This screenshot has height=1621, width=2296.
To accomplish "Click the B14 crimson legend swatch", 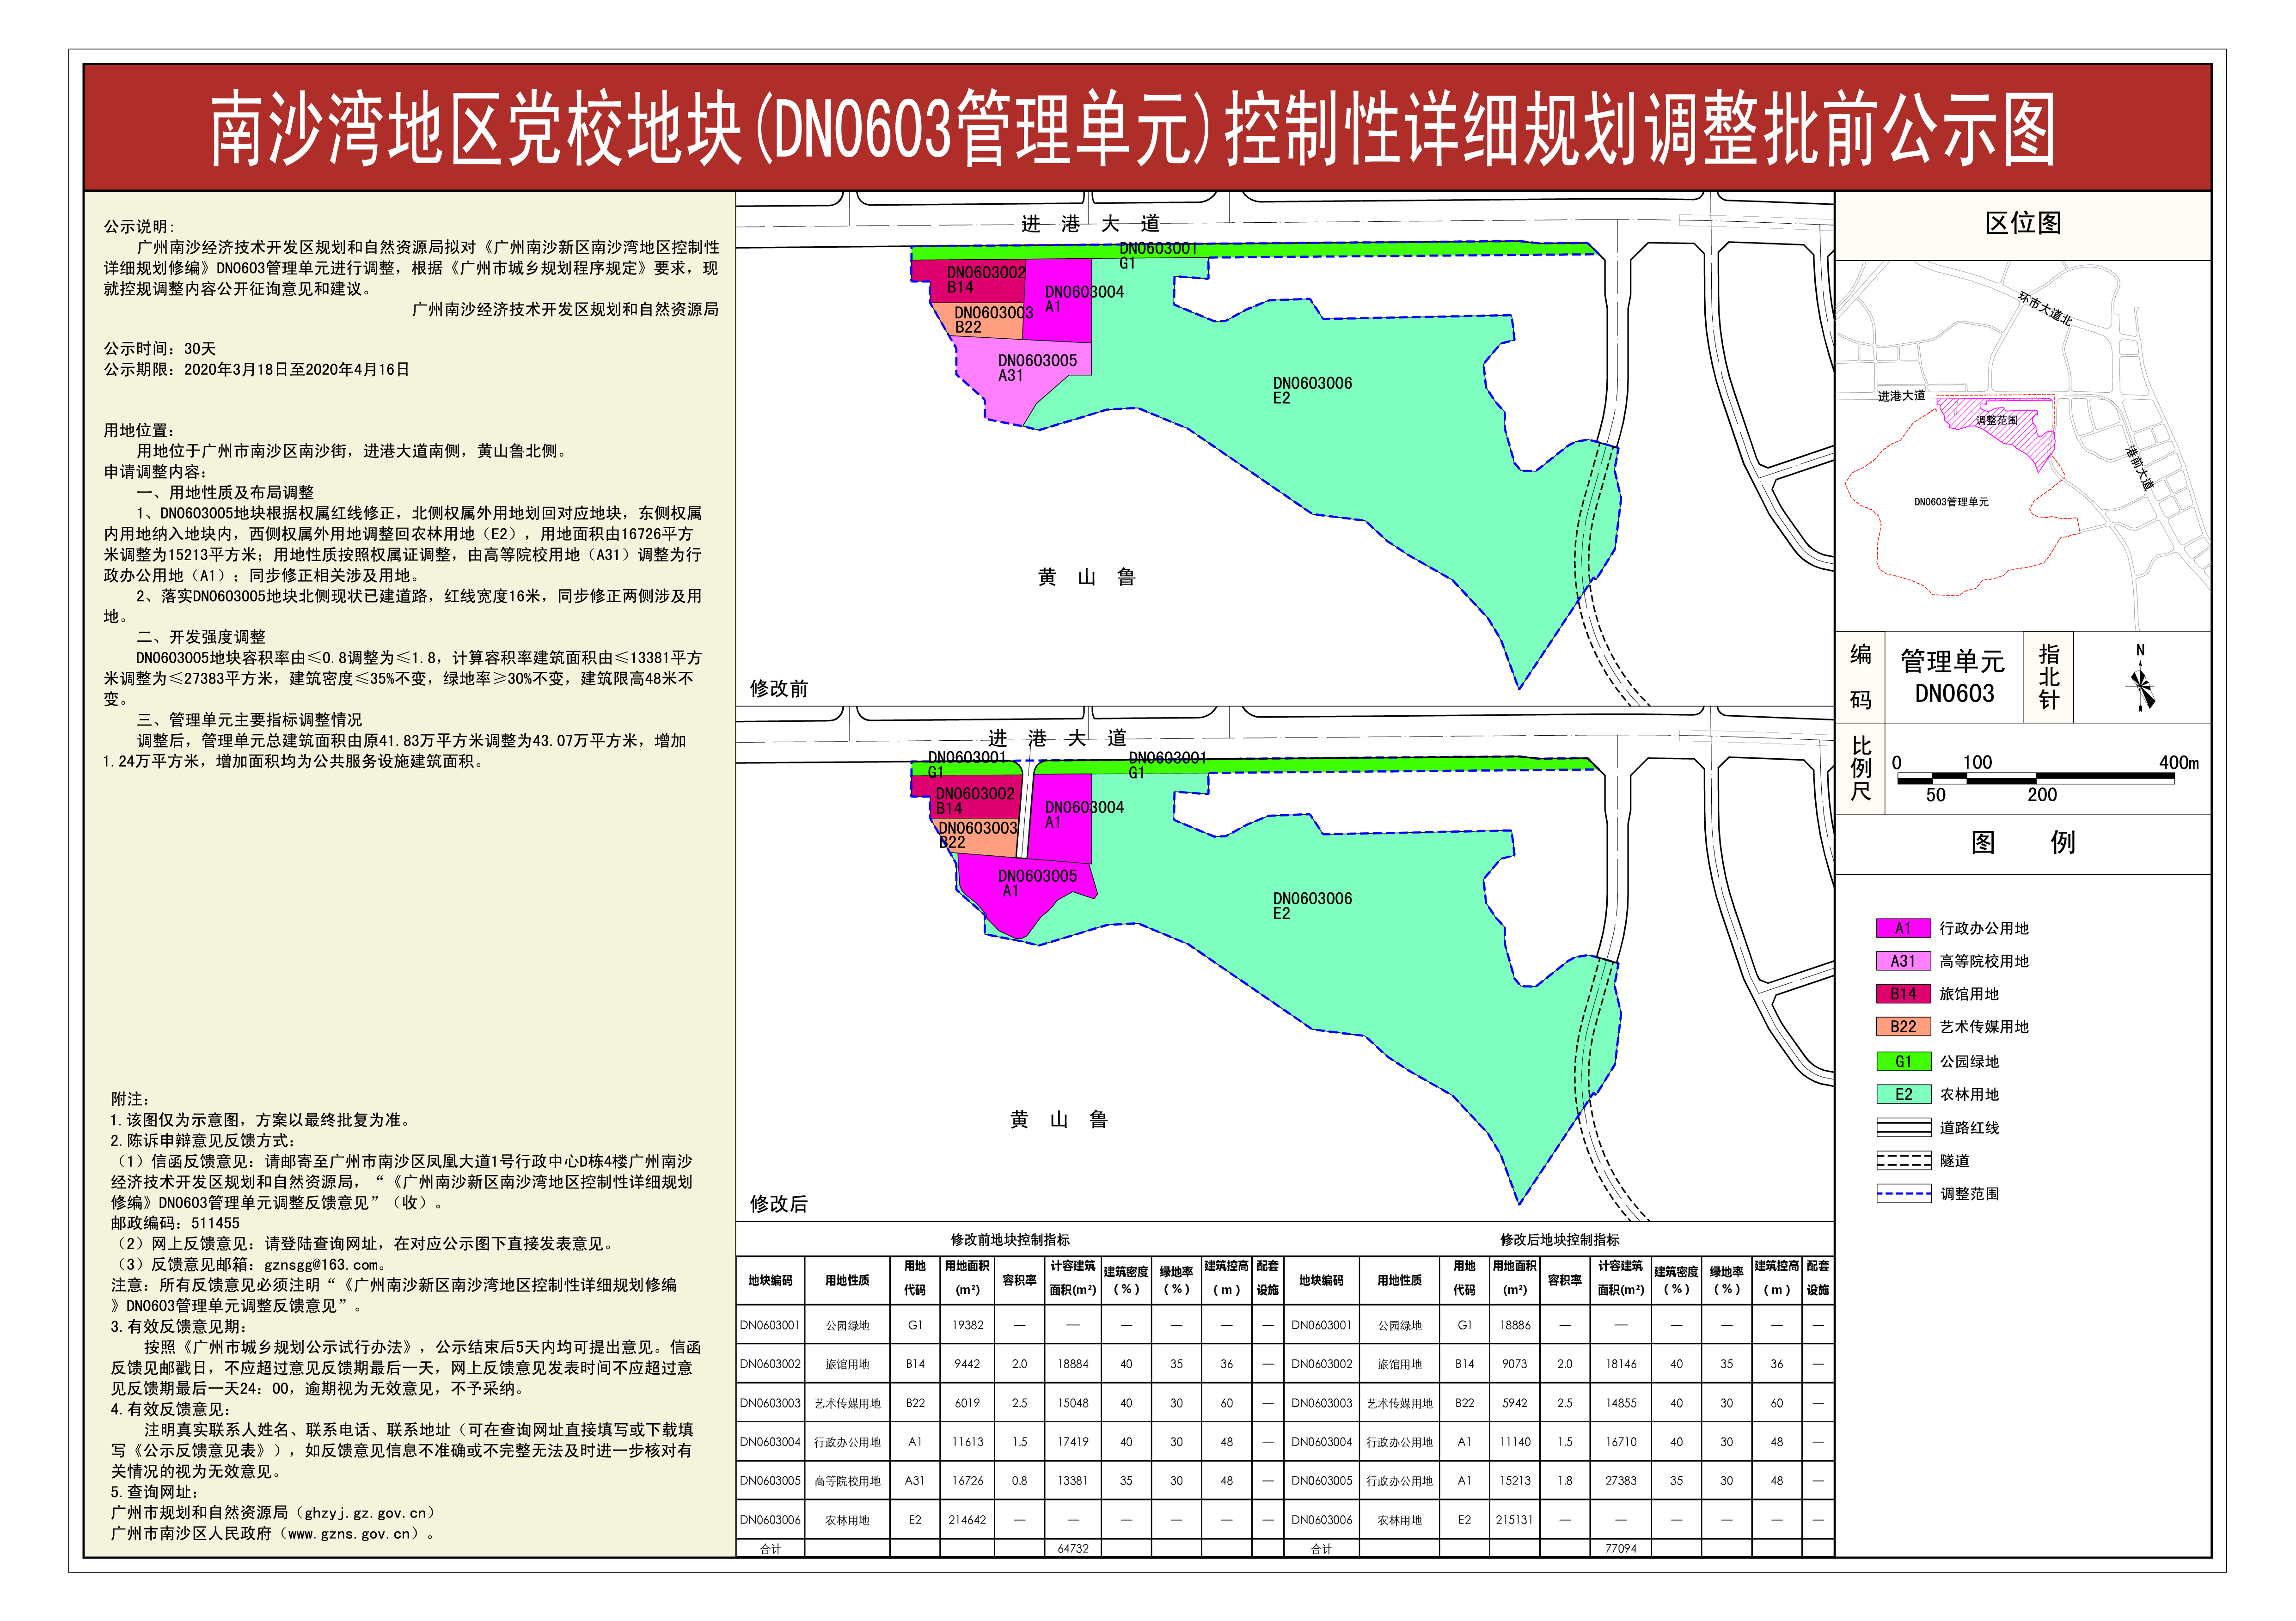I will [x=1903, y=994].
